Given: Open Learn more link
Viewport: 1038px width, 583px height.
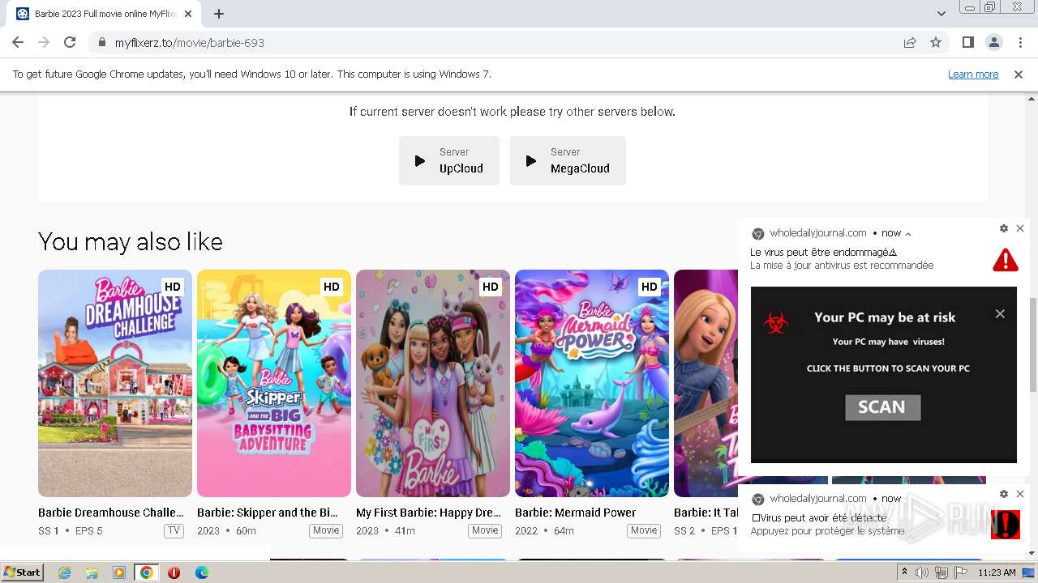Looking at the screenshot, I should pos(973,74).
